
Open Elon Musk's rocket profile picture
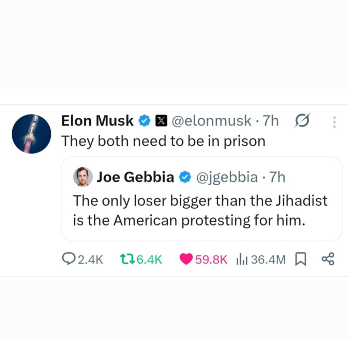click(x=31, y=134)
